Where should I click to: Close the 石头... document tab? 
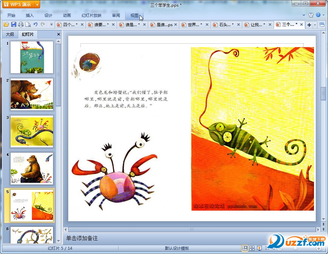[x=238, y=25]
